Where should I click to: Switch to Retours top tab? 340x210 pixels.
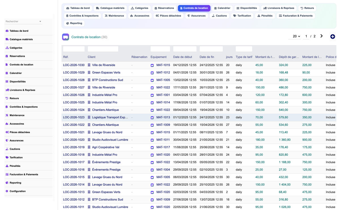(x=307, y=8)
